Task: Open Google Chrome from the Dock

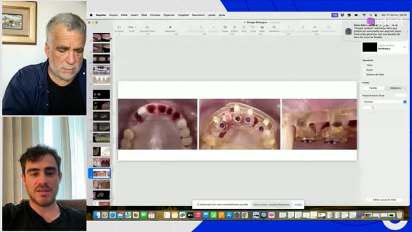Action: (x=245, y=215)
